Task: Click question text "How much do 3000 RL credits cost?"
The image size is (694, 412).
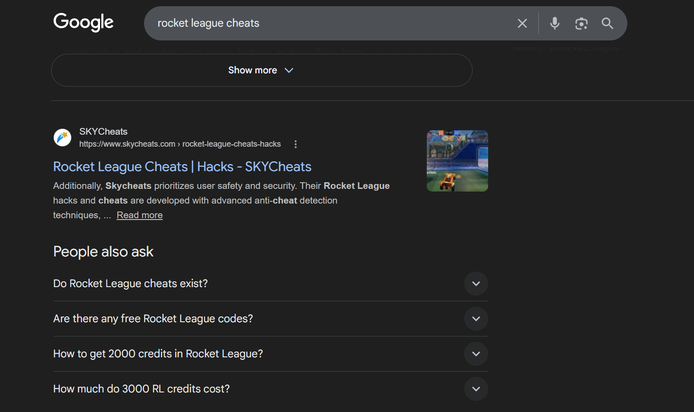Action: (141, 389)
